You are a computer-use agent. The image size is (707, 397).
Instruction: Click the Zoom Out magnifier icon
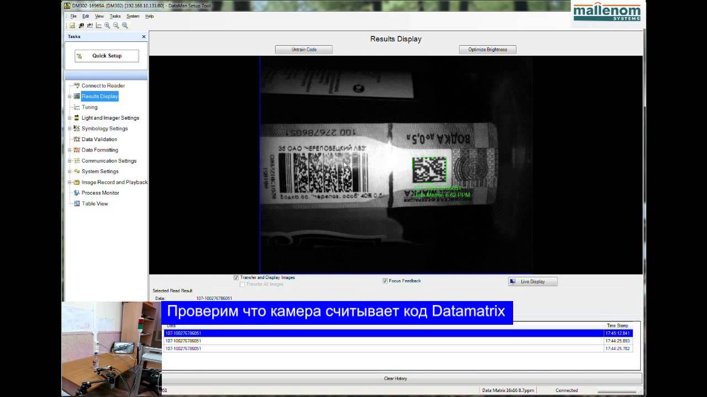pyautogui.click(x=116, y=25)
